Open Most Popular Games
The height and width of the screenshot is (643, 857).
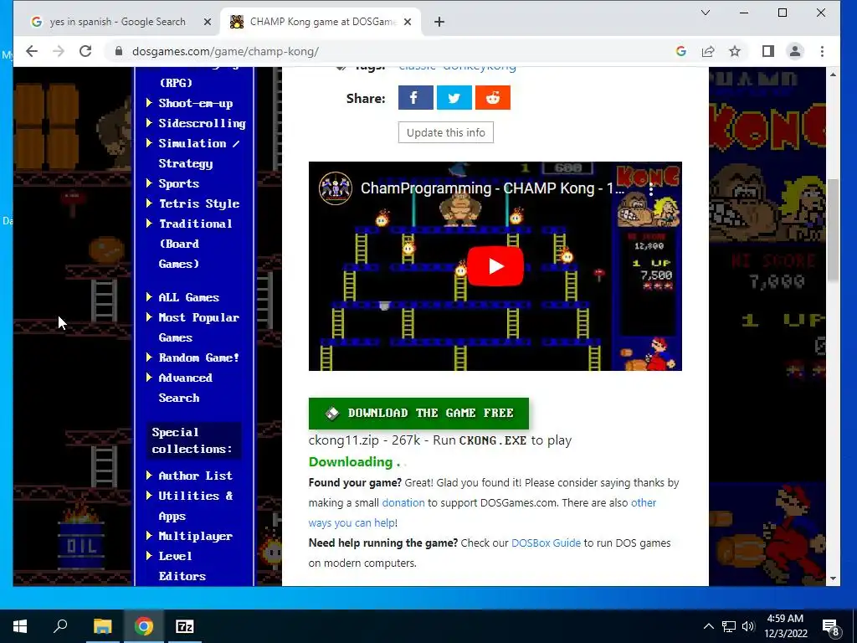(198, 327)
